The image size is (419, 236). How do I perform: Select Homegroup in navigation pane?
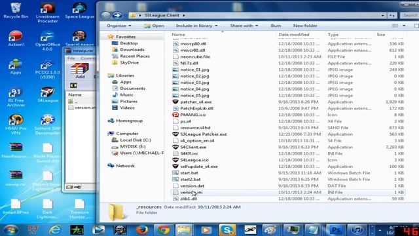tap(129, 121)
